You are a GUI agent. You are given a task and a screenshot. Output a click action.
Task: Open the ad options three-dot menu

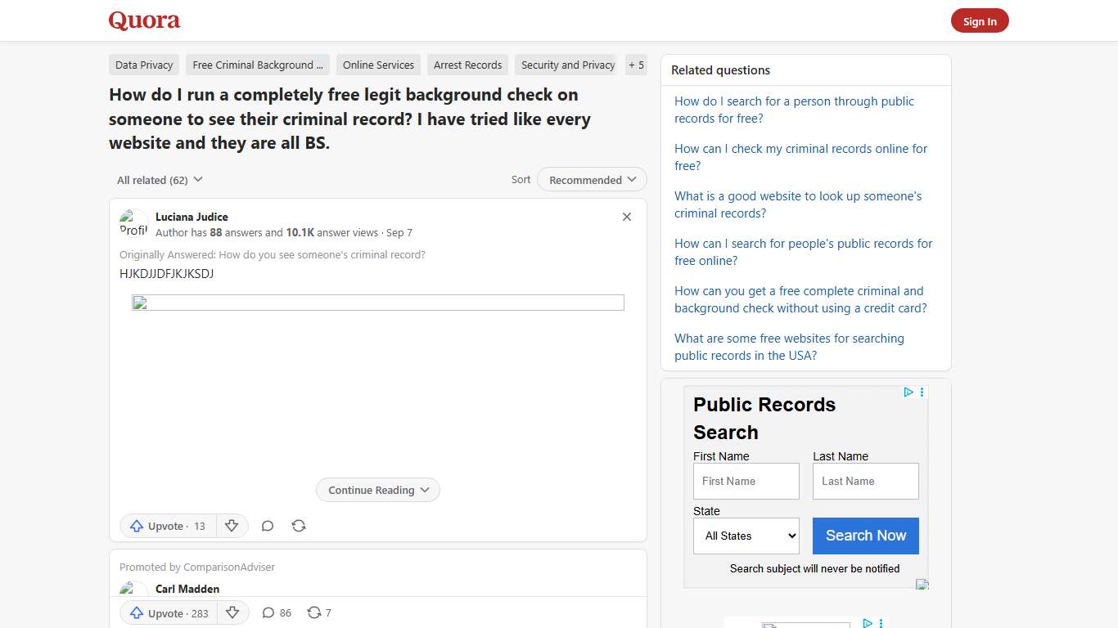point(922,392)
